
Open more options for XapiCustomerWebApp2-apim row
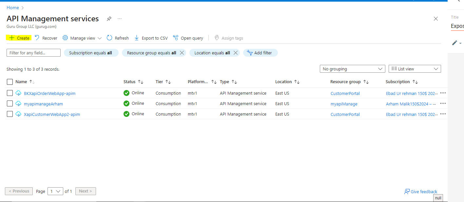tap(443, 114)
